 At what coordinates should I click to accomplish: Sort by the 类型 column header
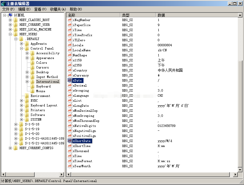(138, 15)
